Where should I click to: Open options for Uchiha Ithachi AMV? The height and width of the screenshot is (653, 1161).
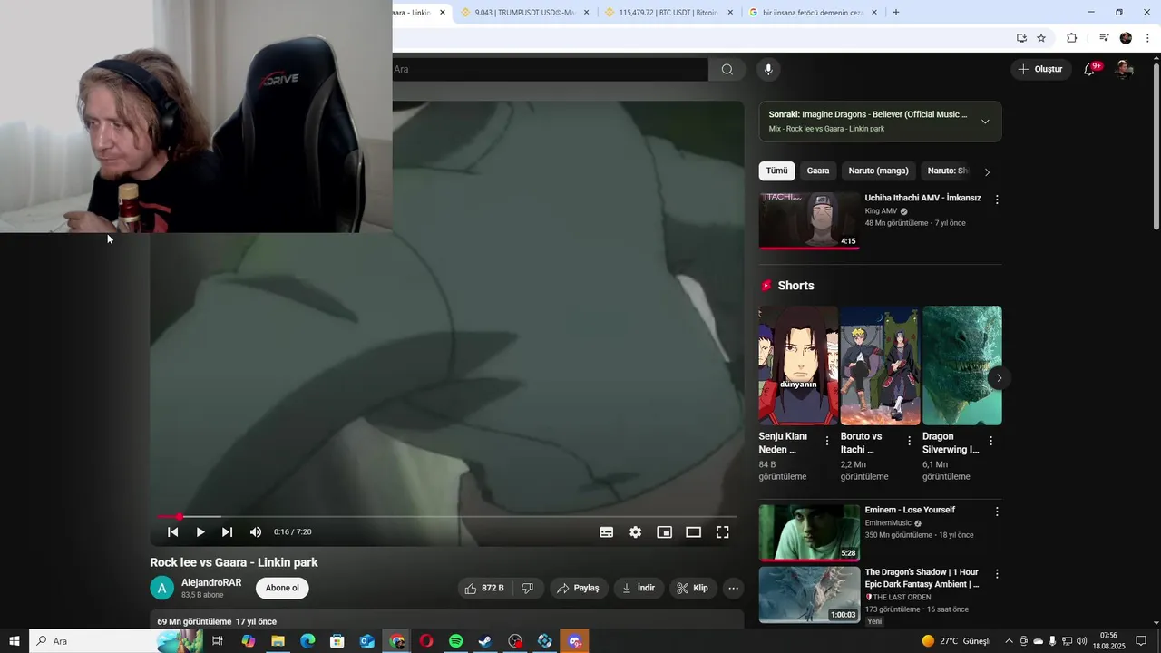pos(997,200)
